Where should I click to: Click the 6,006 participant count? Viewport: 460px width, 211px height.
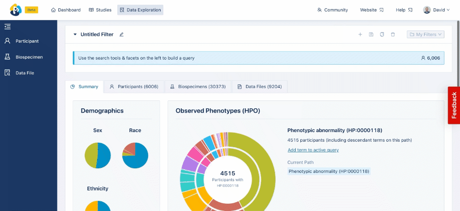[431, 58]
